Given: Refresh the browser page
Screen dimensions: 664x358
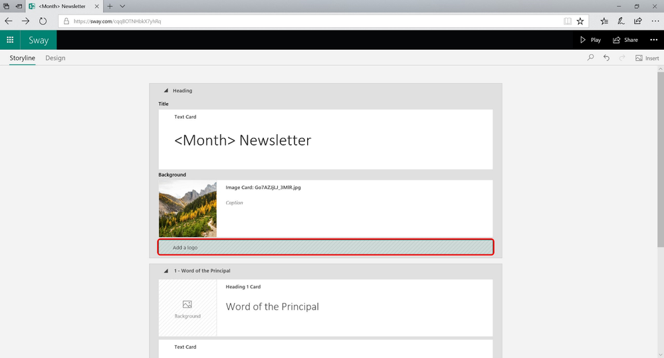Looking at the screenshot, I should tap(43, 21).
